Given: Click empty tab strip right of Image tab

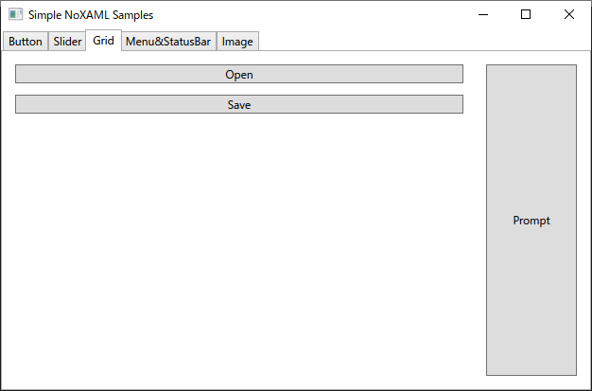Looking at the screenshot, I should pyautogui.click(x=423, y=40).
